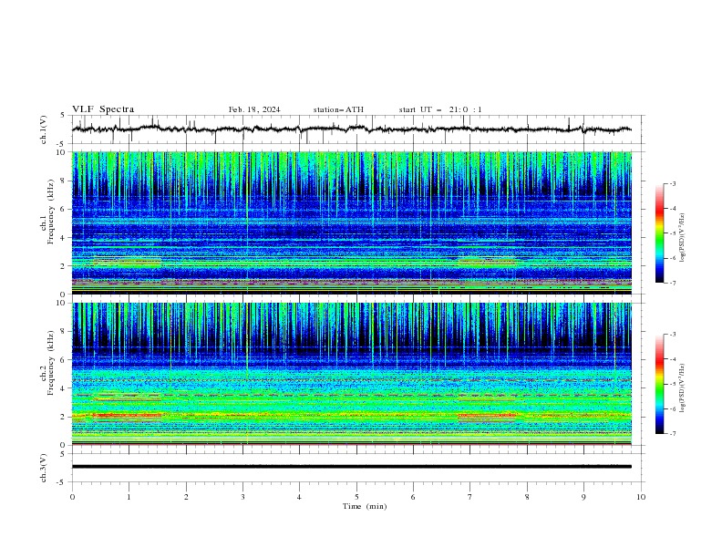Click the time axis tick label "10" at right end

coord(641,497)
